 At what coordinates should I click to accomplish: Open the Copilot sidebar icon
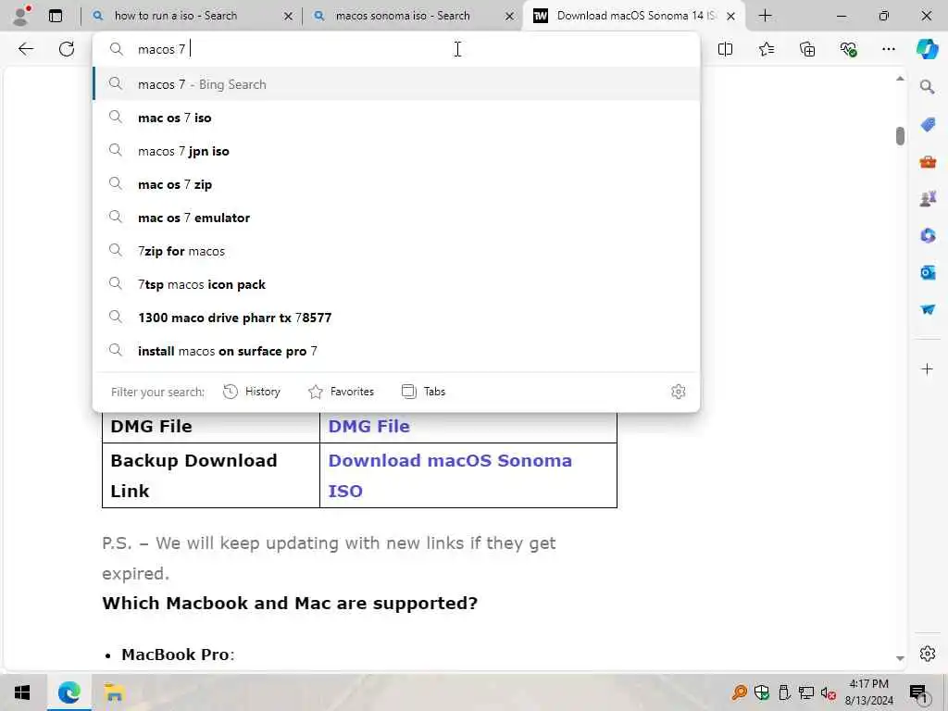click(927, 49)
